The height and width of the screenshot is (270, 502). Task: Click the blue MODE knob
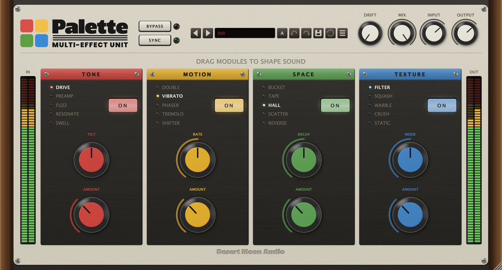pos(410,160)
